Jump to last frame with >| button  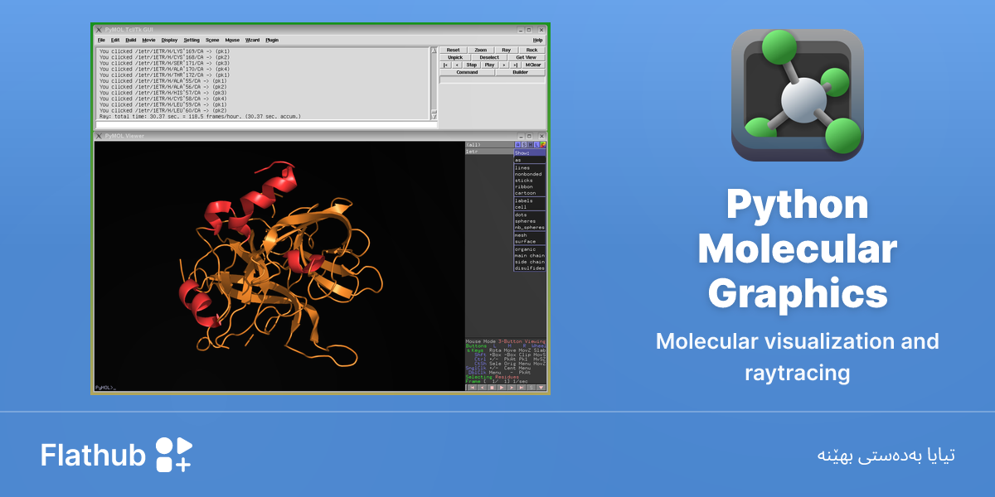515,65
